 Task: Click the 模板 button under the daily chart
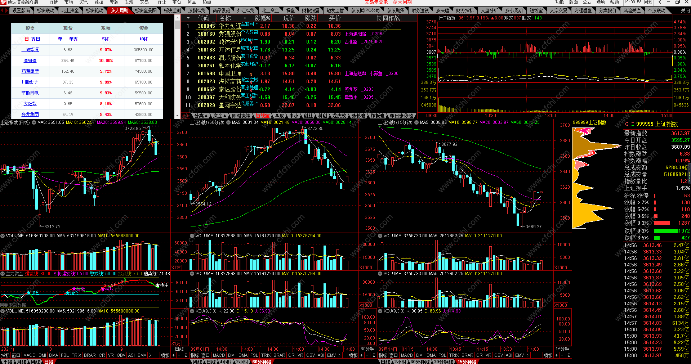[165, 355]
